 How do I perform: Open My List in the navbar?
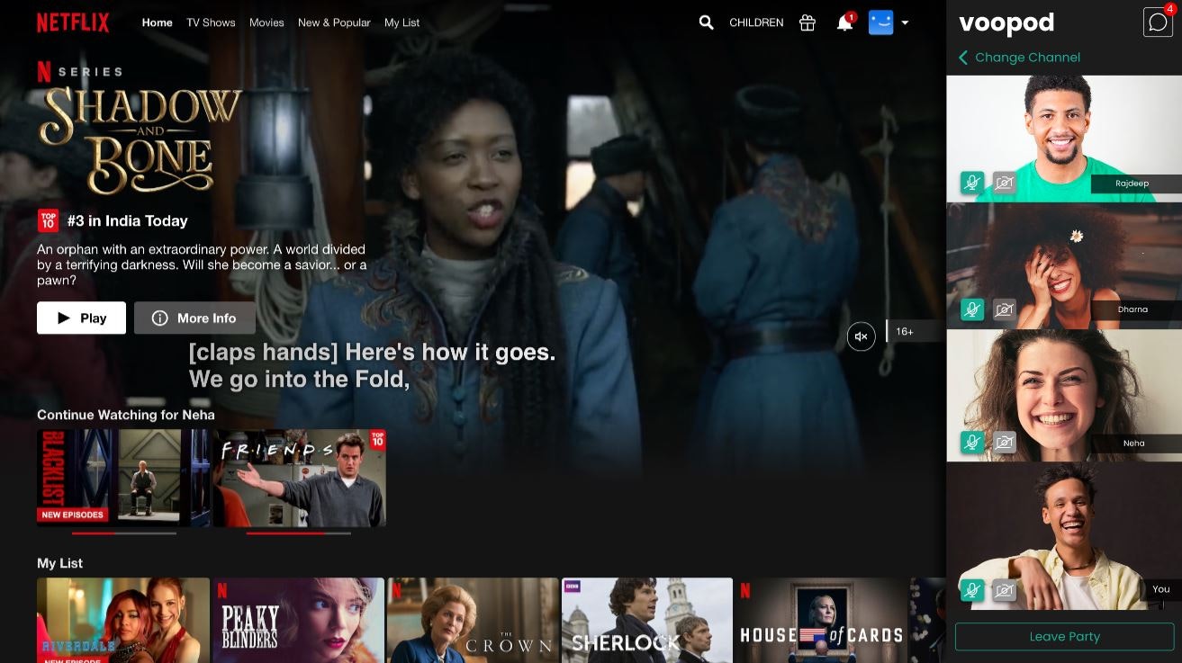click(x=402, y=22)
